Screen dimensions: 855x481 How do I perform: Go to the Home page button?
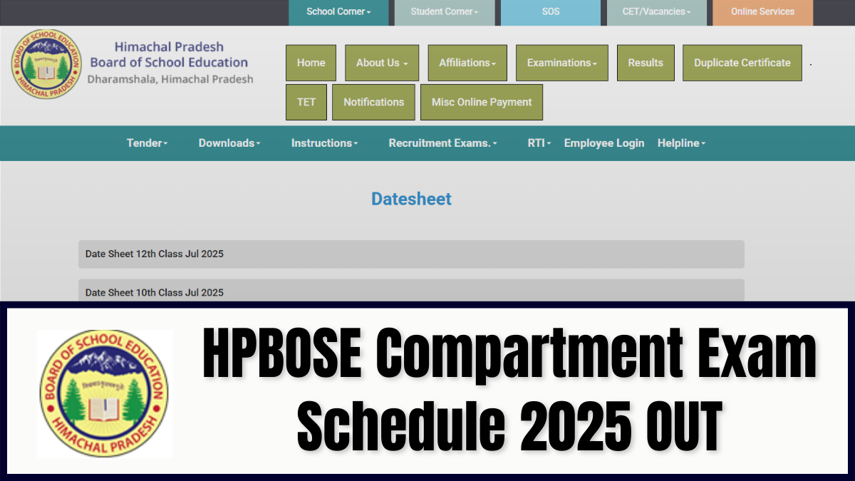click(x=311, y=63)
